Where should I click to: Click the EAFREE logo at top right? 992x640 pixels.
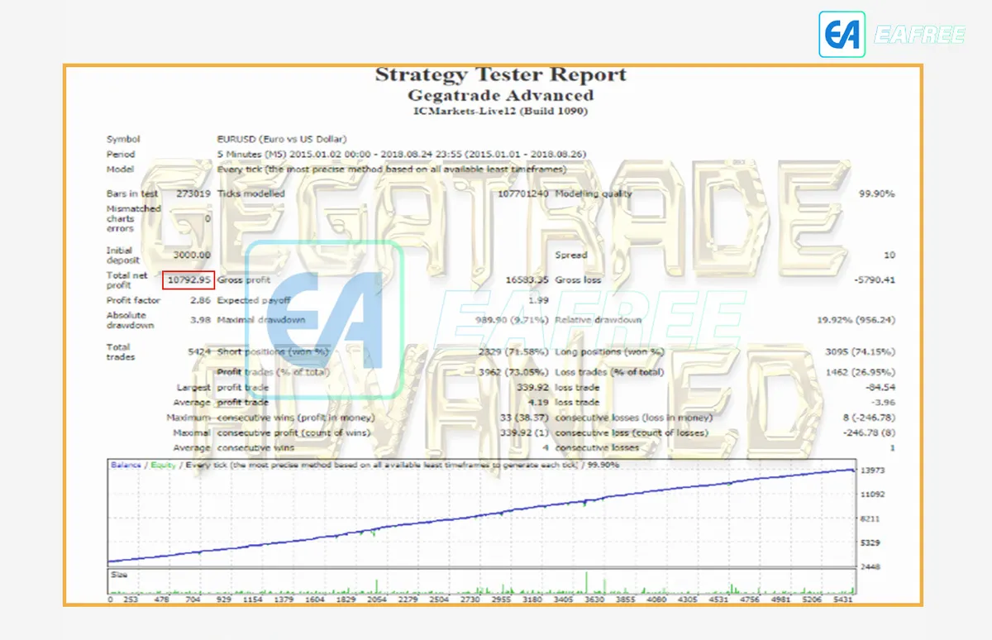pyautogui.click(x=891, y=35)
